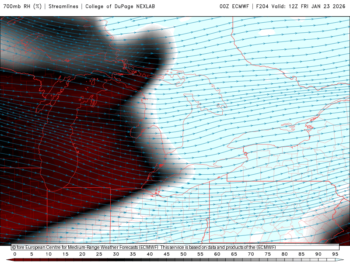The height and width of the screenshot is (262, 350).
Task: Click the "50" colorbar scale label
Action: pyautogui.click(x=183, y=254)
